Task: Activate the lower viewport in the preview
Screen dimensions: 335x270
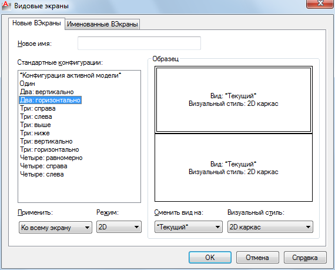Action: coord(233,168)
